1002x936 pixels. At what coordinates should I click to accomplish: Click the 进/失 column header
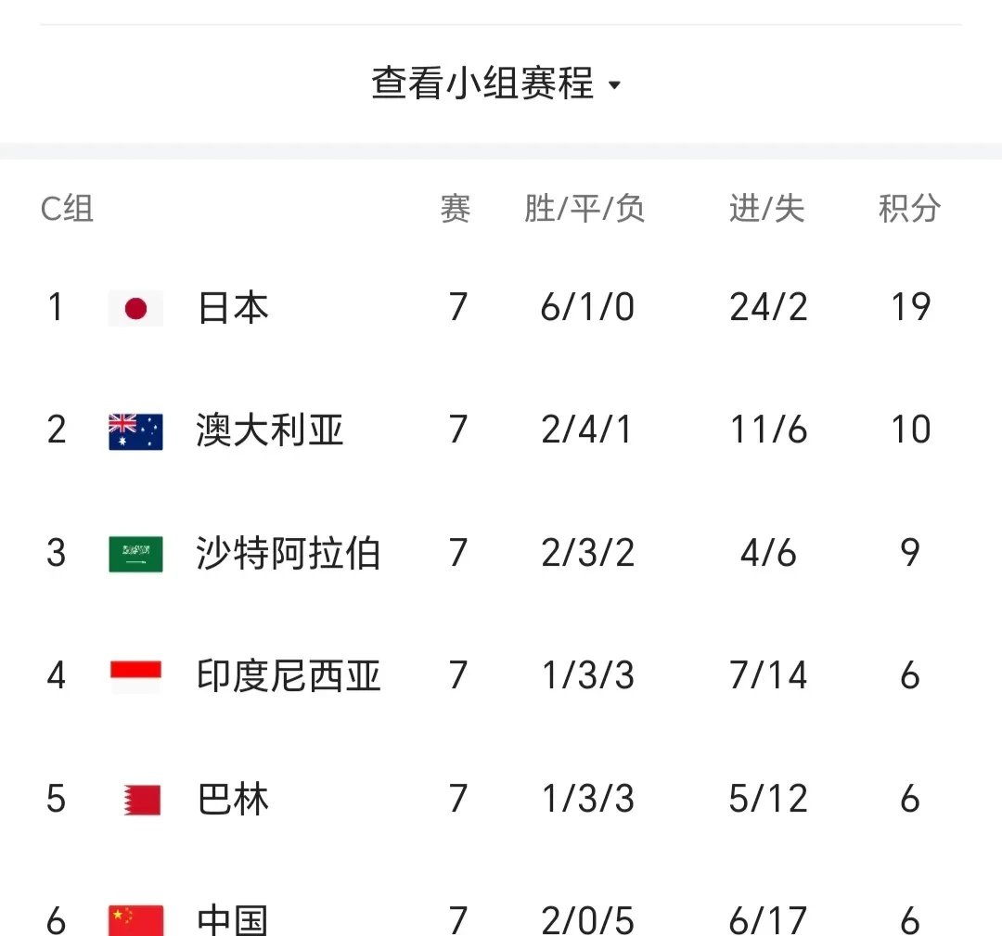point(766,209)
